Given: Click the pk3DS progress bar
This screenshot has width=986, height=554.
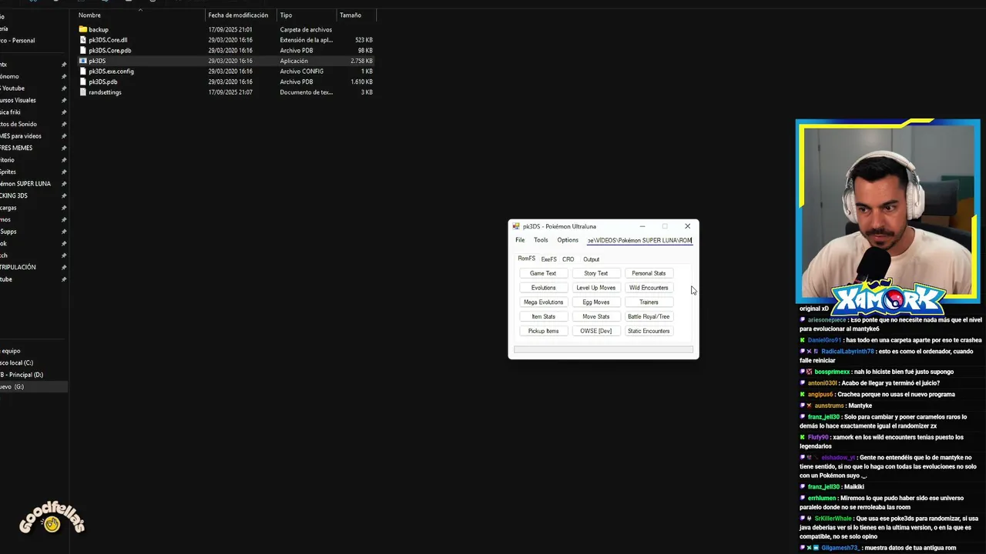Looking at the screenshot, I should point(603,349).
